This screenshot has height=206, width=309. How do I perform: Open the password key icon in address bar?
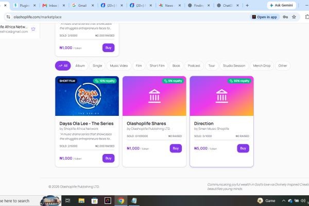click(x=285, y=17)
